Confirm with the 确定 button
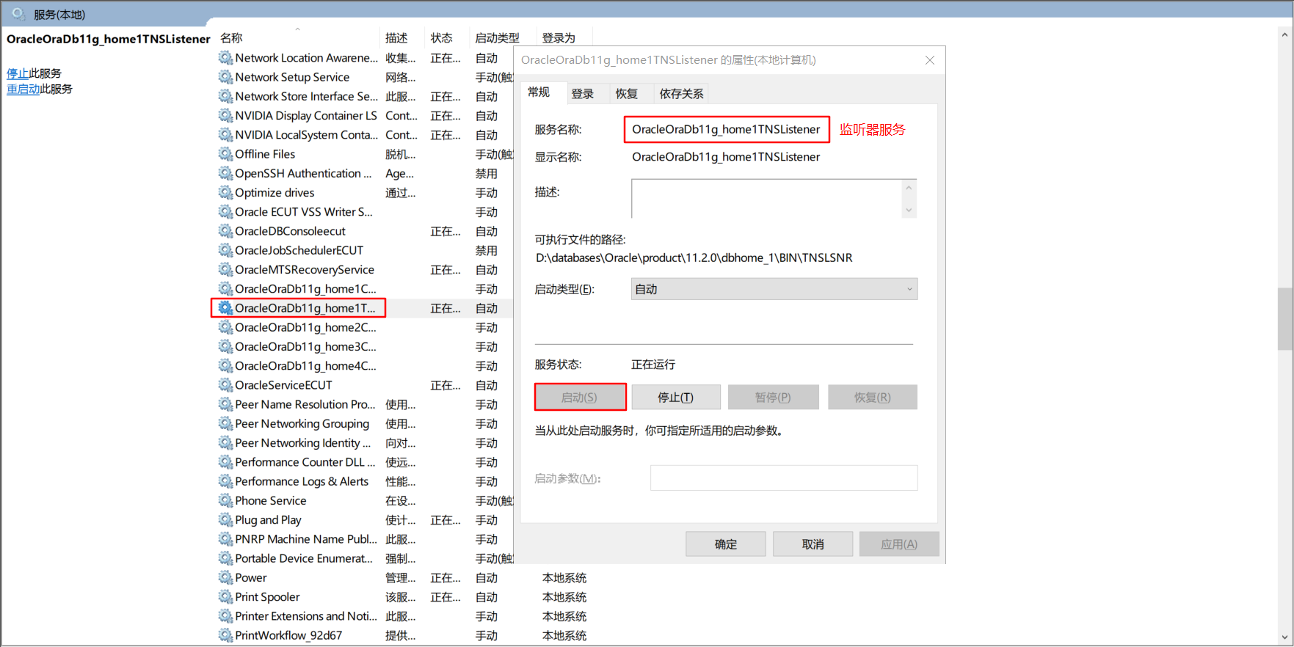 pos(726,544)
